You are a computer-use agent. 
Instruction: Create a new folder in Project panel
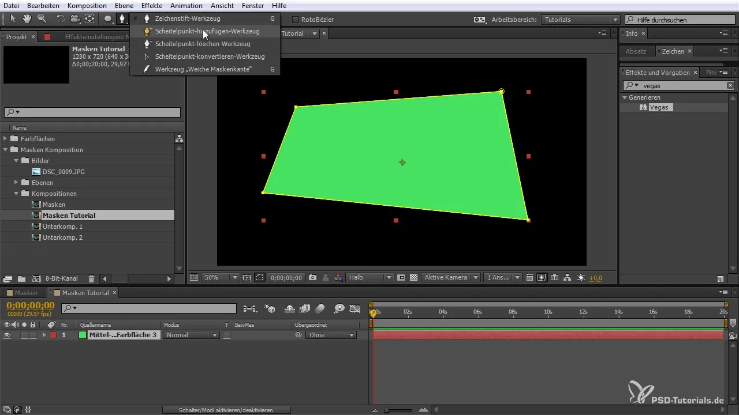click(21, 278)
